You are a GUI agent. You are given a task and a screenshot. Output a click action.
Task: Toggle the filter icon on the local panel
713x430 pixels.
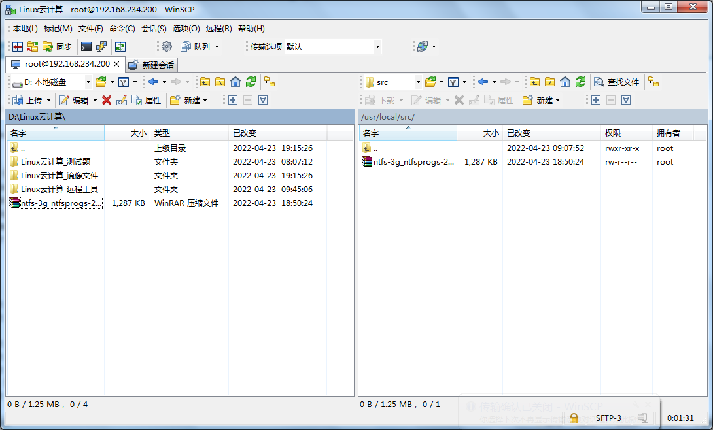pyautogui.click(x=124, y=82)
